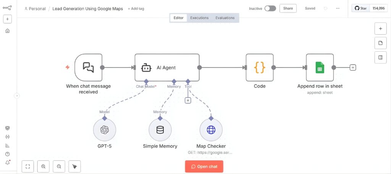Viewport: 391px width, 174px height.
Task: Add a tool with the plus connector
Action: pos(188,101)
